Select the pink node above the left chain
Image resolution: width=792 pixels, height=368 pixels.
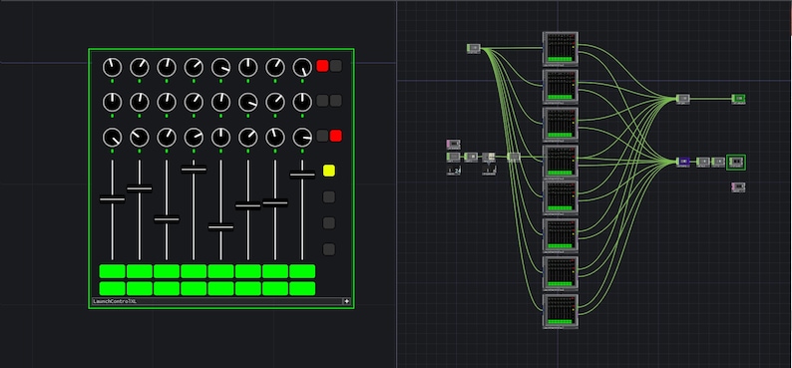tap(454, 145)
